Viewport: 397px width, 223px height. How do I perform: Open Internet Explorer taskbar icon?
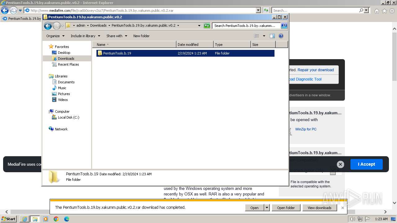point(25,219)
